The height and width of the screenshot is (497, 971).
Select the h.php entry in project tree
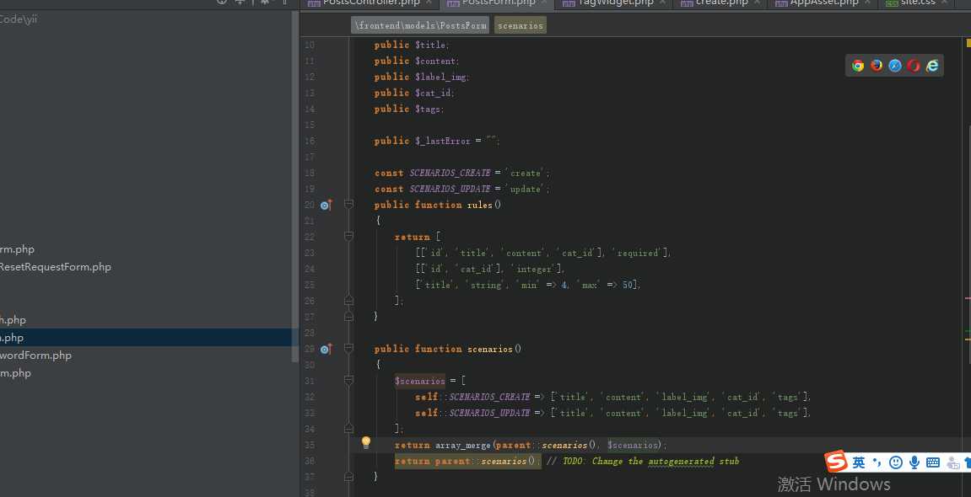click(x=13, y=320)
